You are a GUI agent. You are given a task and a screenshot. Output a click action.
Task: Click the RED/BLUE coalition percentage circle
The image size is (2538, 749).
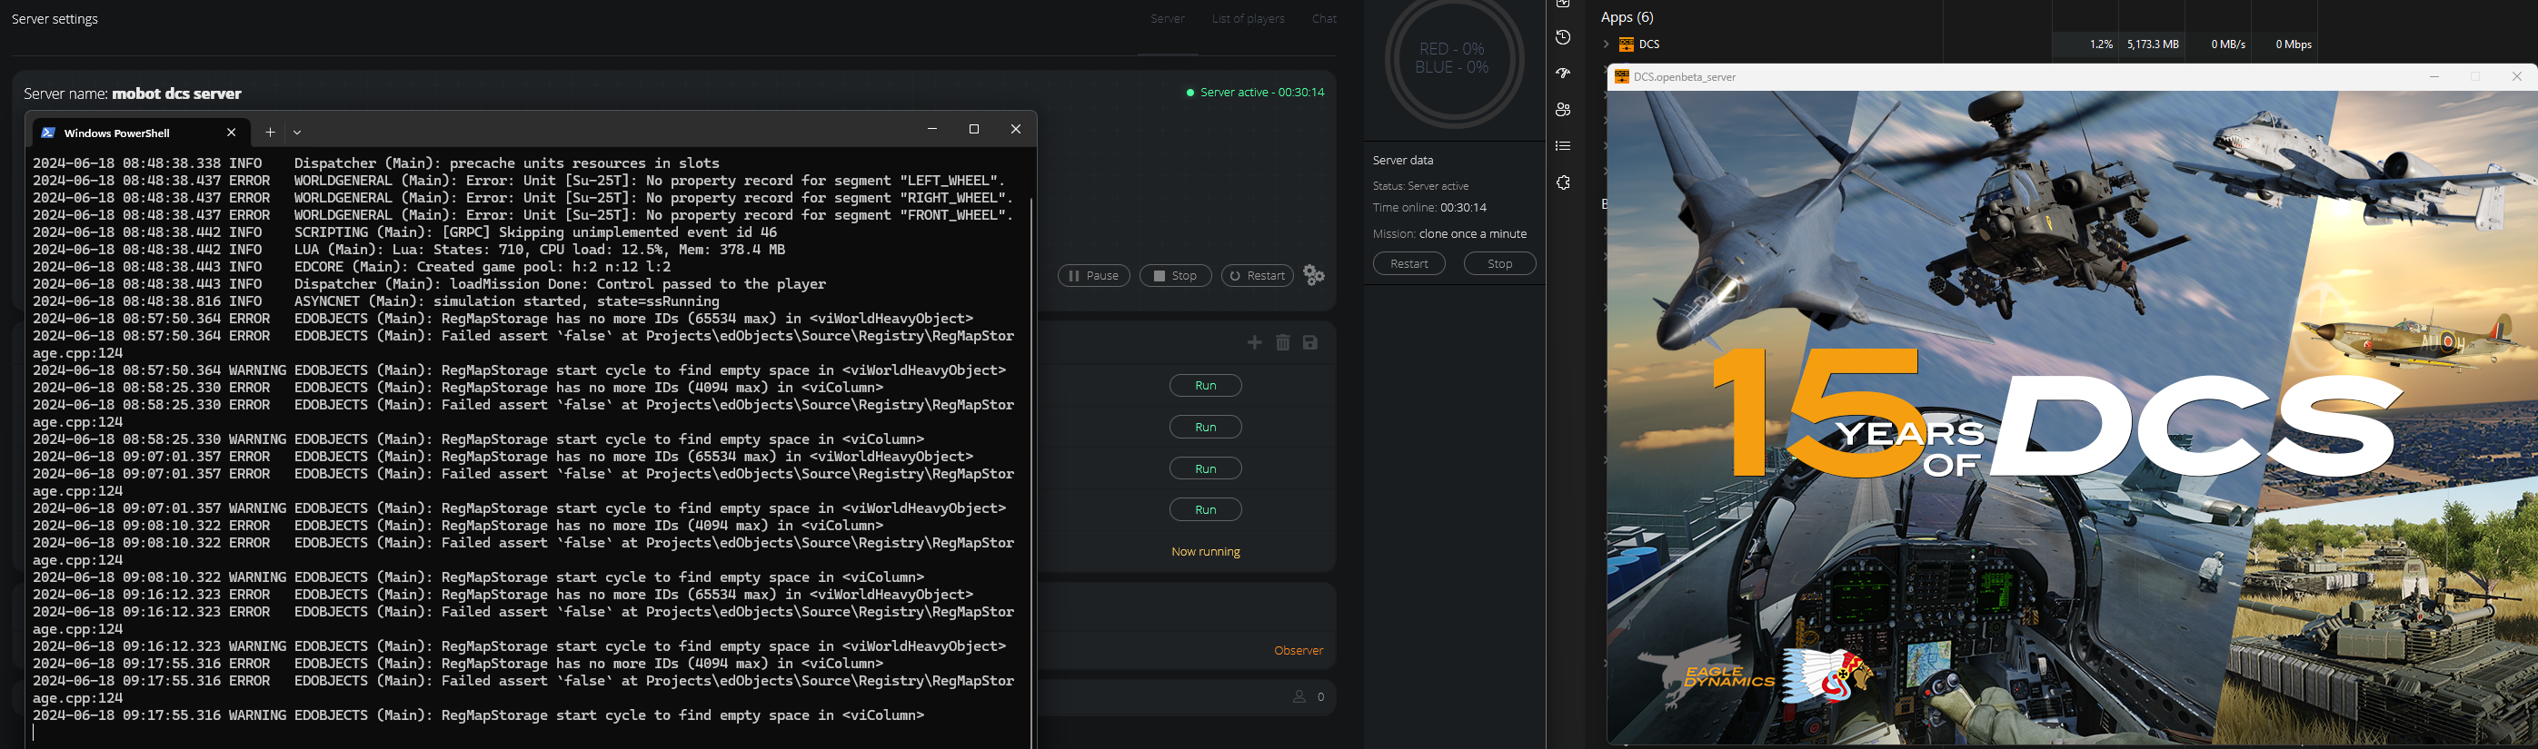(1453, 59)
